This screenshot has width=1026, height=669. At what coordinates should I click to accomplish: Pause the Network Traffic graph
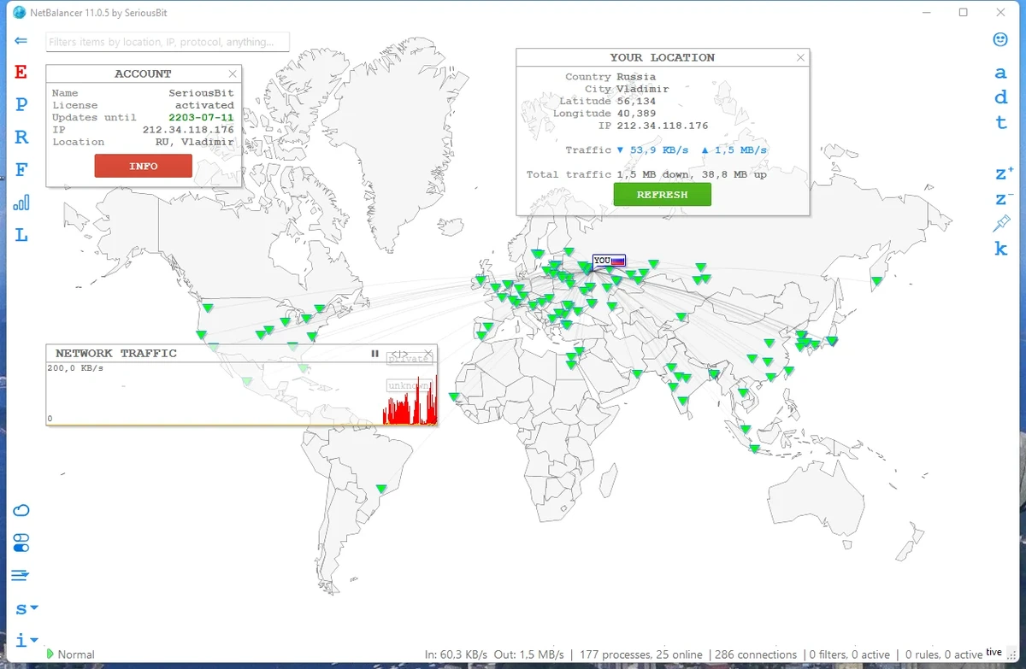pyautogui.click(x=374, y=354)
